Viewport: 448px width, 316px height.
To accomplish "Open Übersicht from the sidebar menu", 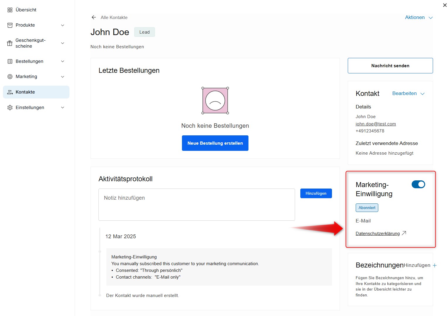I will (x=26, y=10).
